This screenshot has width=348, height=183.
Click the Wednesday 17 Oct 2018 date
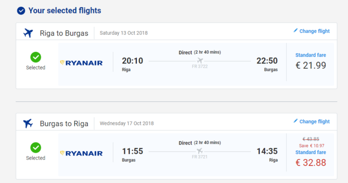(127, 123)
